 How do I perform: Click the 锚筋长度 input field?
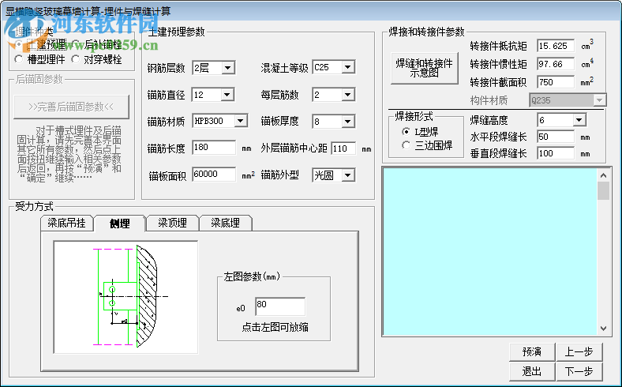coord(214,147)
